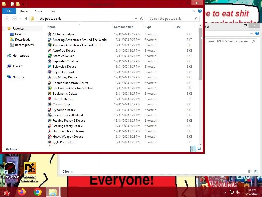Open address bar history dropdown
This screenshot has height=197, width=262.
tap(136, 19)
